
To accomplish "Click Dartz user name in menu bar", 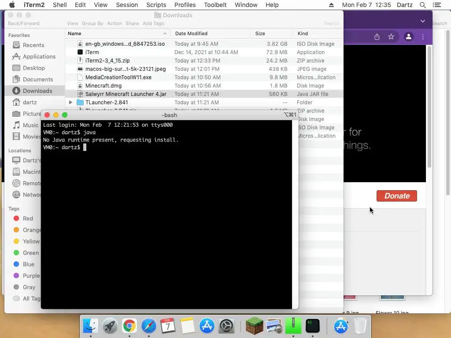I will (404, 5).
